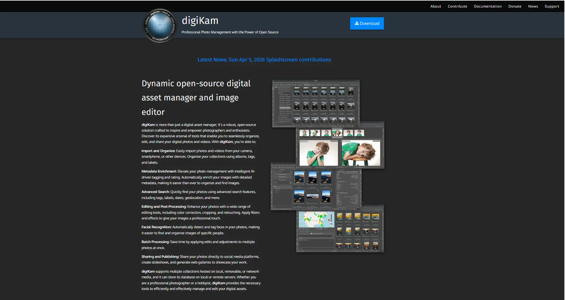Click the 'Batch Processing:' label
This screenshot has width=565, height=300.
coord(155,242)
